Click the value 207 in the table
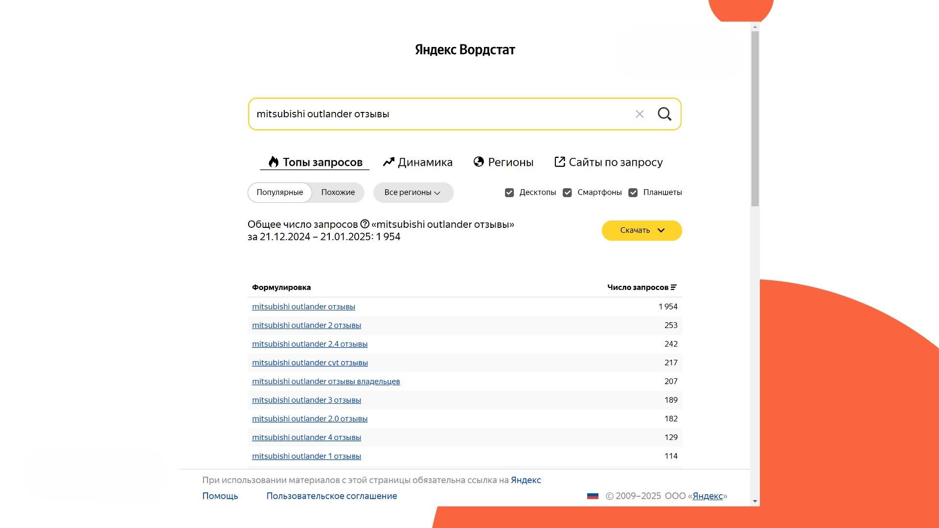The image size is (939, 528). 671,381
